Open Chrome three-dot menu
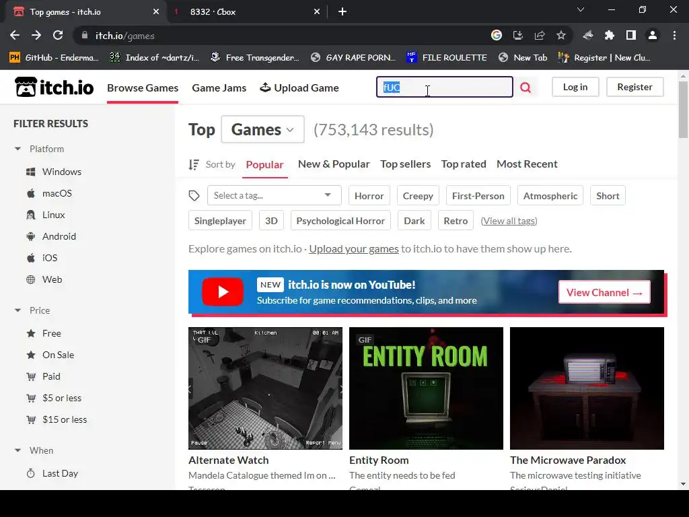The height and width of the screenshot is (517, 689). pyautogui.click(x=674, y=36)
